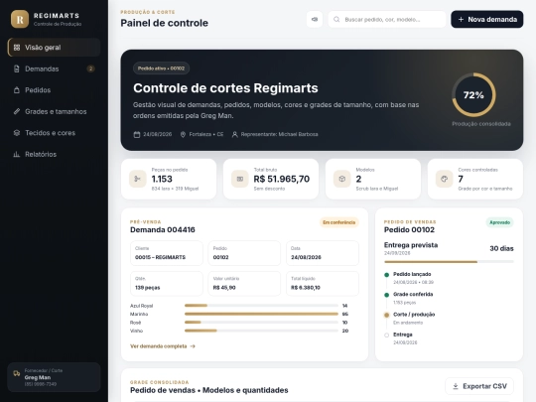Click the R$ 51.965,70 total value
The height and width of the screenshot is (402, 536).
click(x=282, y=179)
